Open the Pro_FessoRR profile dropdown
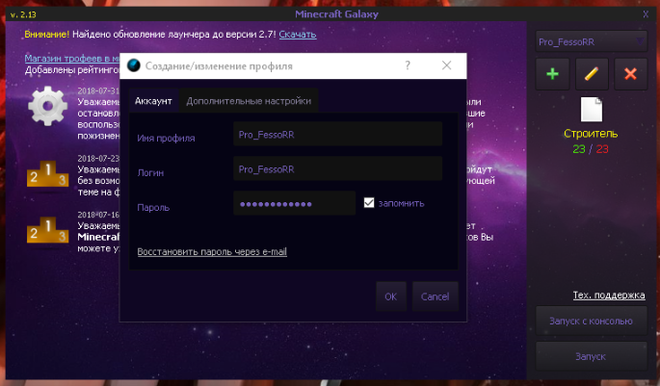The width and height of the screenshot is (660, 386). tap(592, 41)
